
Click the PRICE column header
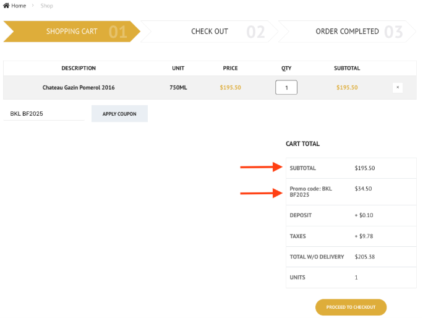click(230, 68)
